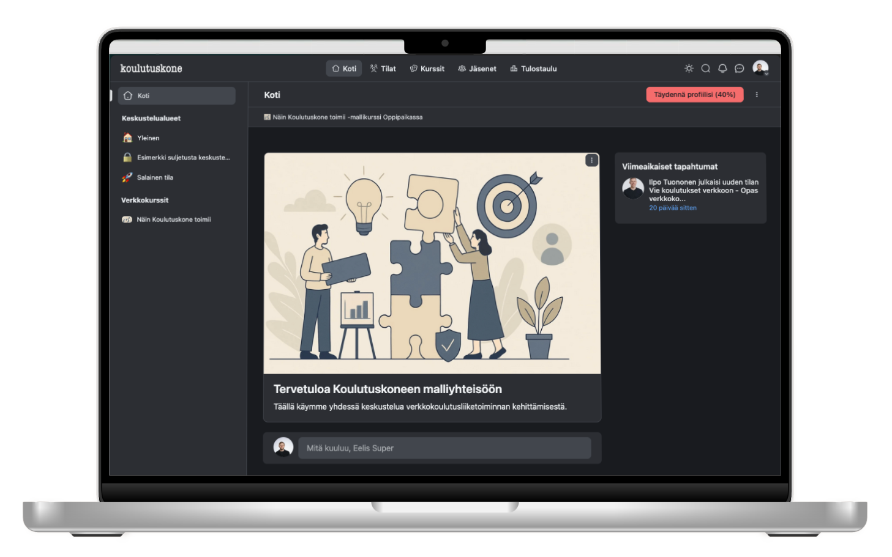Viewport: 892px width, 557px height.
Task: Click the koulutuskone logo
Action: 151,68
